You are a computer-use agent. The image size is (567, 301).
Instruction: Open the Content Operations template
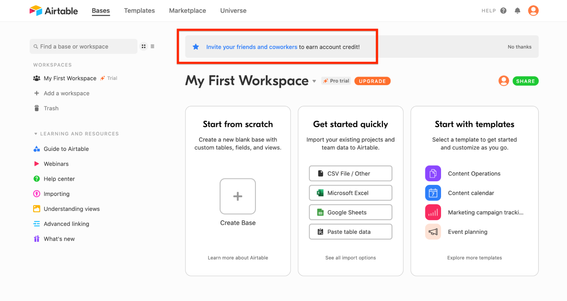pos(474,174)
